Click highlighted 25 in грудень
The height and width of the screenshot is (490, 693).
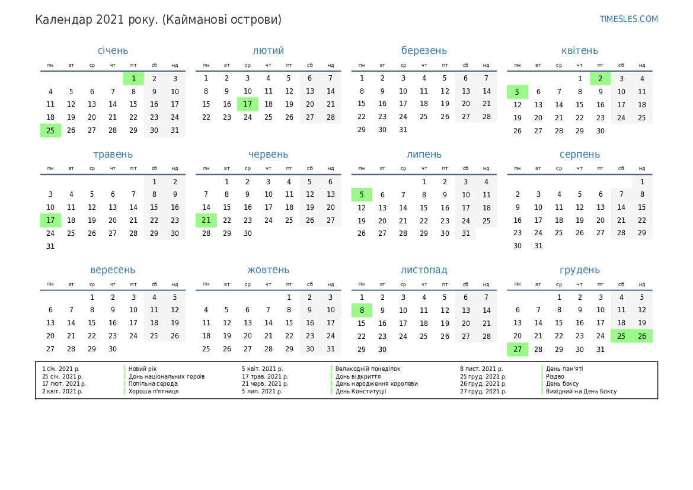pos(621,336)
